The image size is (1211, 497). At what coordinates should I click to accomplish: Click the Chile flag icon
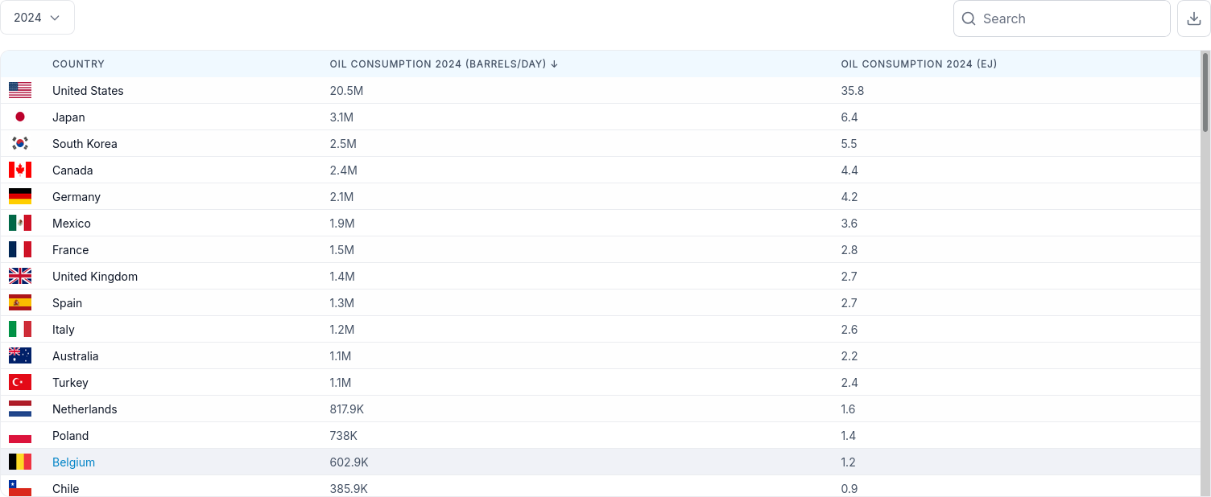pyautogui.click(x=20, y=488)
